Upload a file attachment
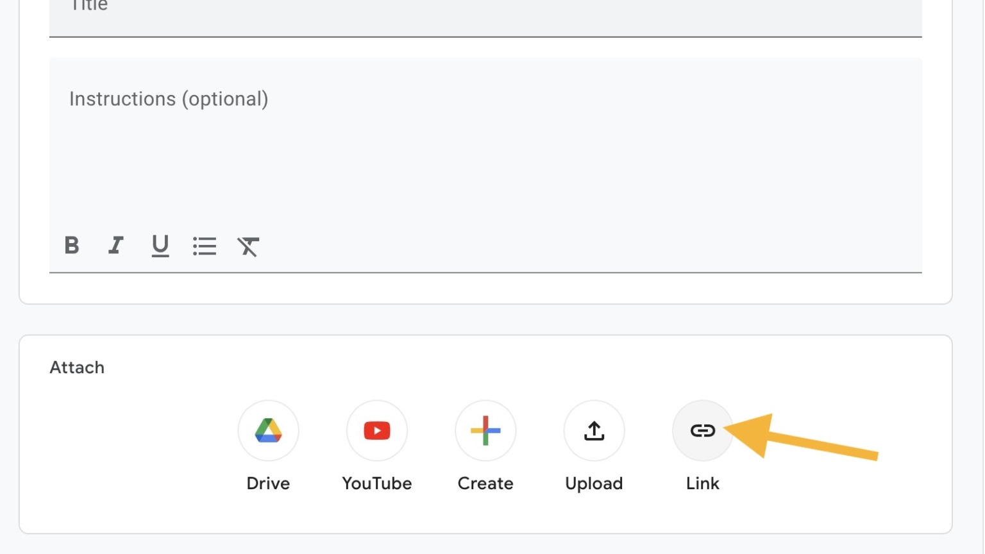Image resolution: width=985 pixels, height=554 pixels. coord(593,430)
